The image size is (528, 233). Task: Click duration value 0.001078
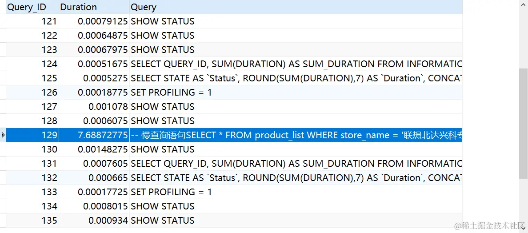(x=108, y=106)
